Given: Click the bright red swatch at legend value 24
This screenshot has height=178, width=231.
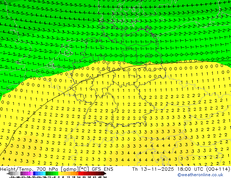Looking at the screenshot, I should 79,174.
